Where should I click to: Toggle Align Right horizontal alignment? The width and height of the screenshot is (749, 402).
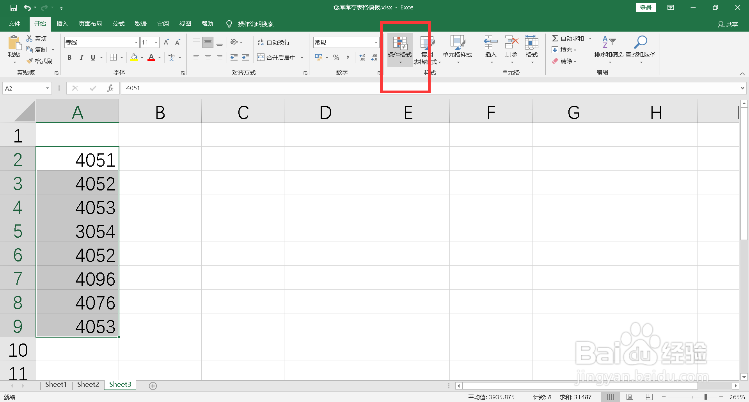point(220,57)
